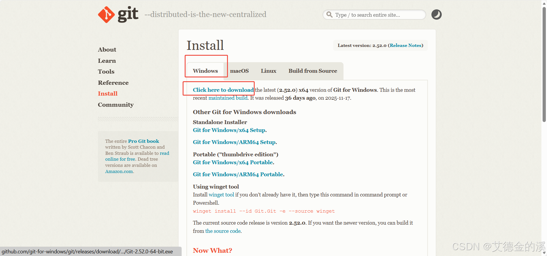This screenshot has width=547, height=256.
Task: Download Git for Windows/x64 Portable
Action: 233,162
